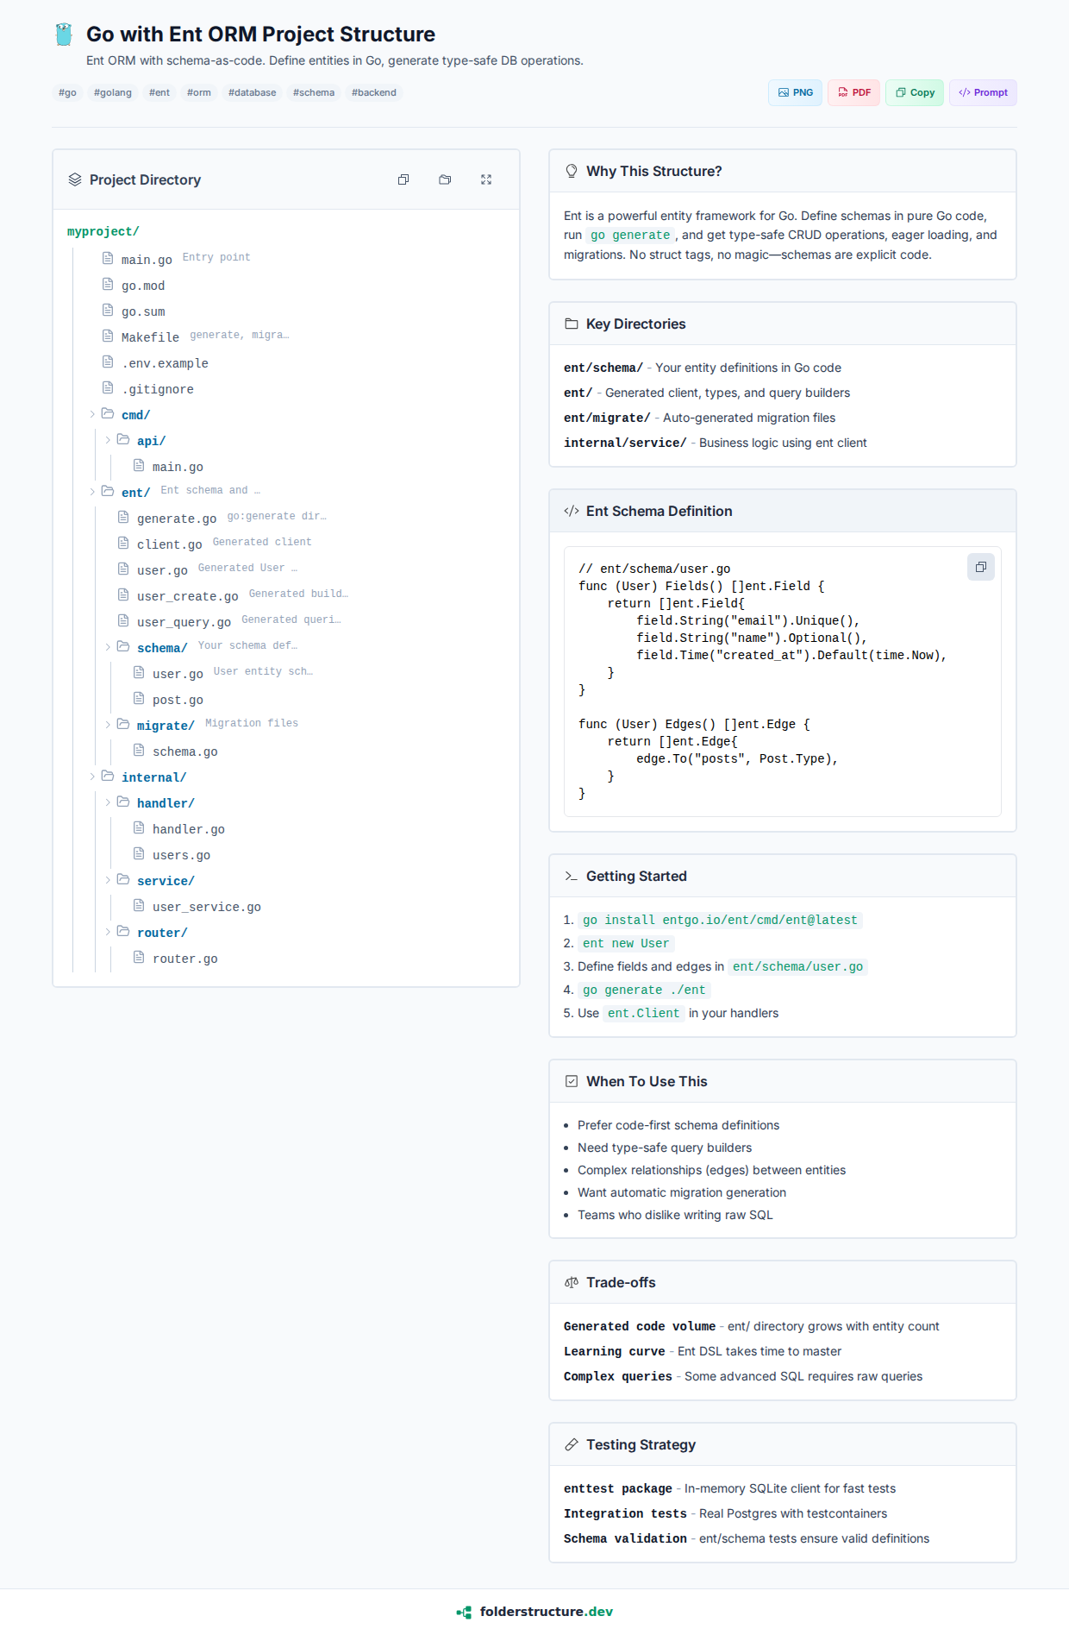Screen dimensions: 1069x1635
Task: Copy the Ent Schema Definition code snippet
Action: 980,567
